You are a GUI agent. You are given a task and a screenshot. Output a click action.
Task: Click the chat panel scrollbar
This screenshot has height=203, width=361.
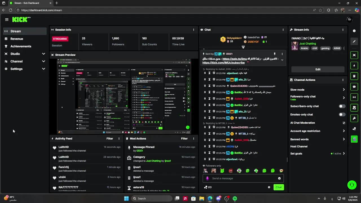pos(287,160)
